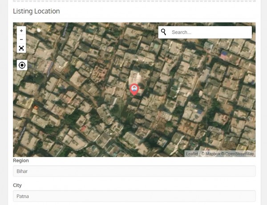Click the magnifying glass search icon
This screenshot has width=267, height=205.
pos(164,32)
